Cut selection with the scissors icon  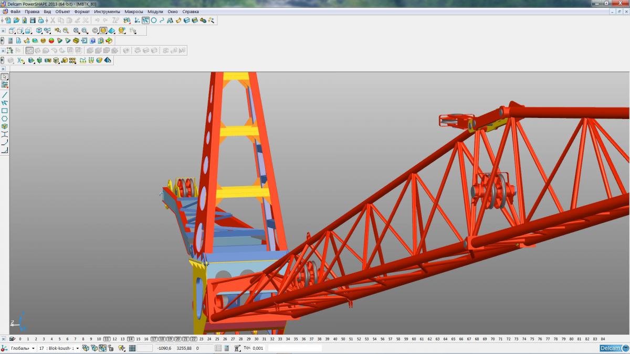coord(53,20)
